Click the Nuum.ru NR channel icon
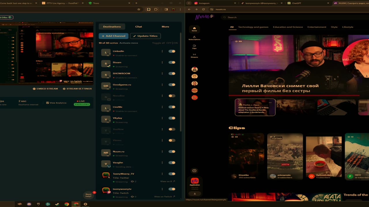 [x=106, y=153]
